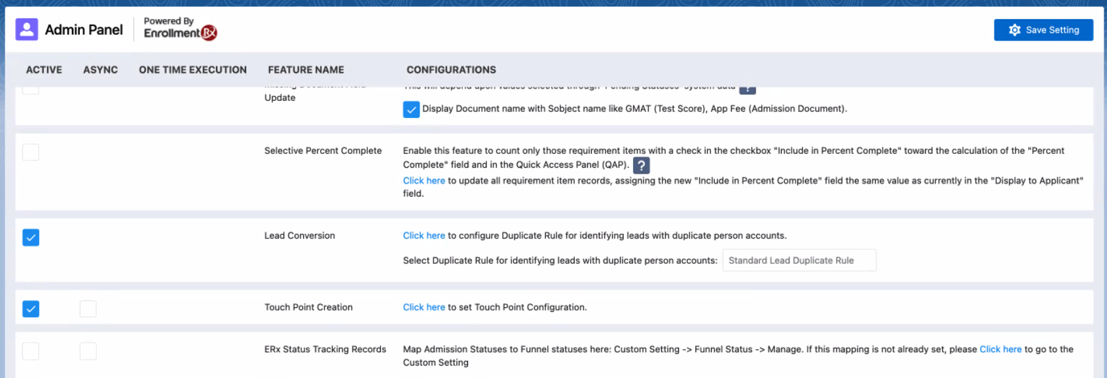The image size is (1107, 378).
Task: Uncheck Display Document name with Sobject checkbox
Action: (x=411, y=109)
